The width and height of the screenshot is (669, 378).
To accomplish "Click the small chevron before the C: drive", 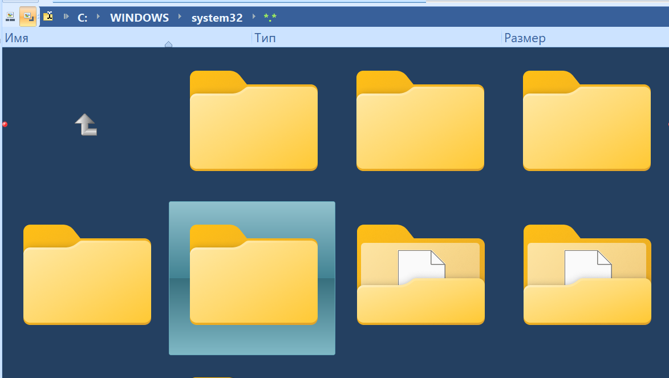I will (x=65, y=18).
